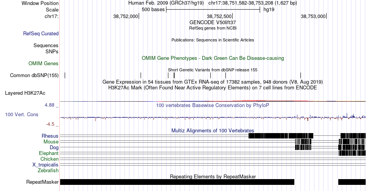Click the Human Feb. 2009 (GRCh37/hg19) text

(166, 3)
